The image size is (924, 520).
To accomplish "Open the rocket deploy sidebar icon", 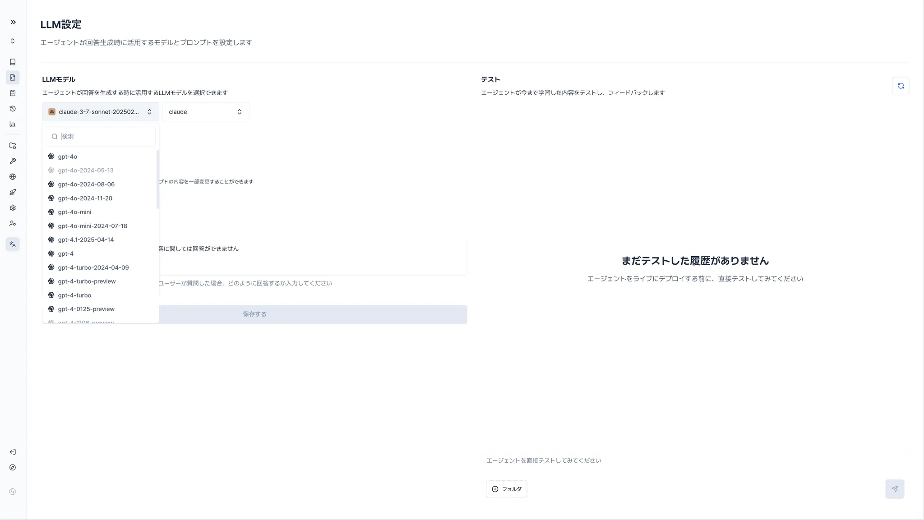I will [13, 193].
